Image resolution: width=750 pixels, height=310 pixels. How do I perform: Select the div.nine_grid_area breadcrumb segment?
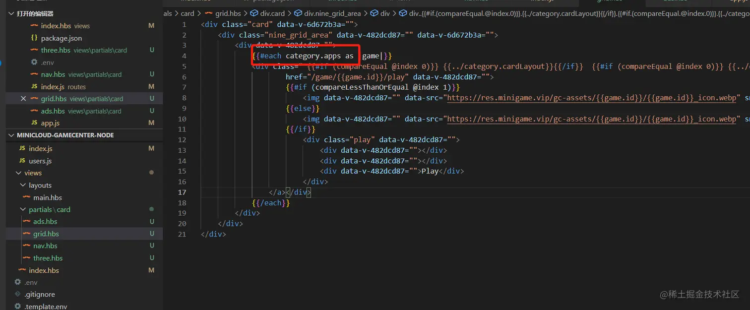332,13
